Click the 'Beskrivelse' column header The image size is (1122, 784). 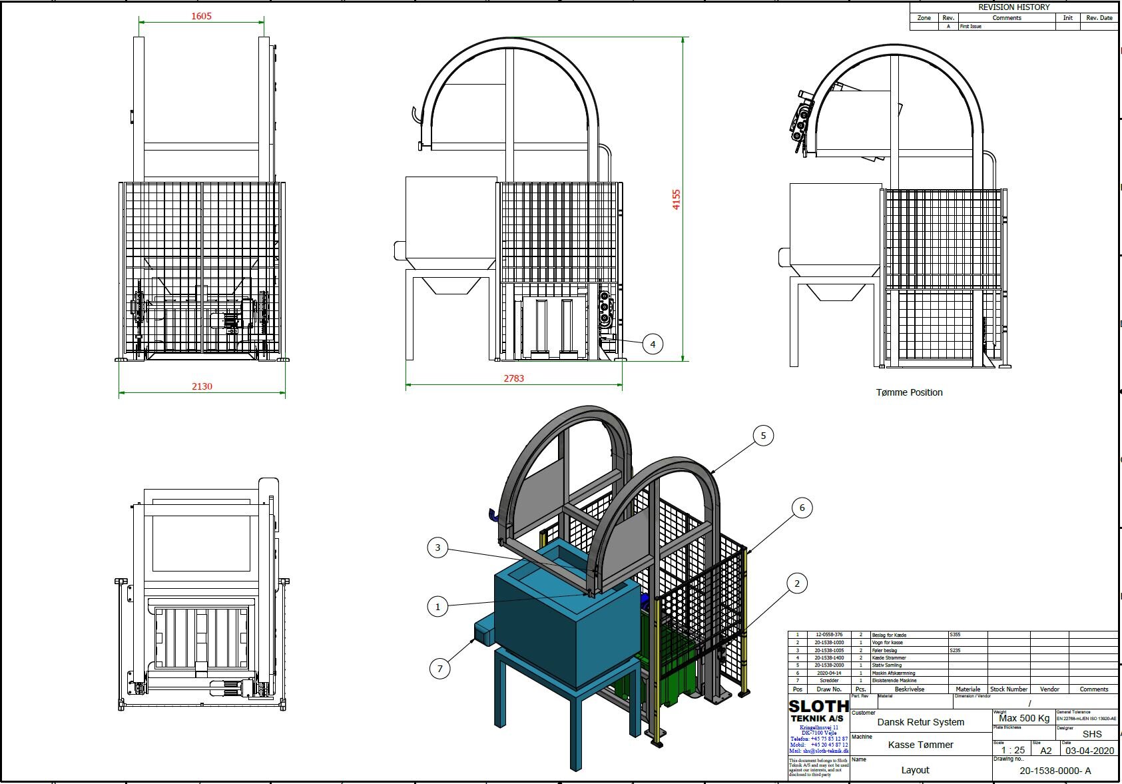tap(910, 689)
